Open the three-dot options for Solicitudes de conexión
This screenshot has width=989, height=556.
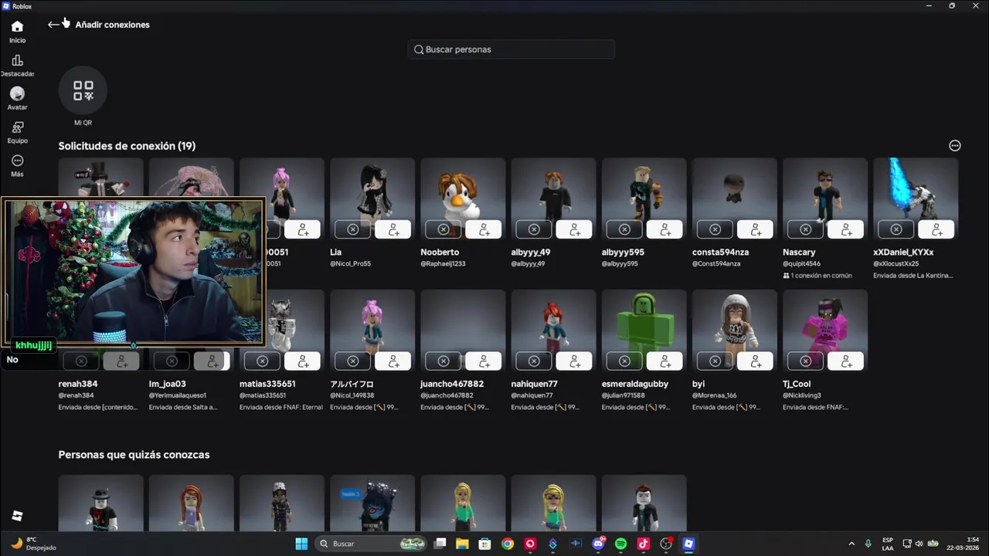(955, 146)
